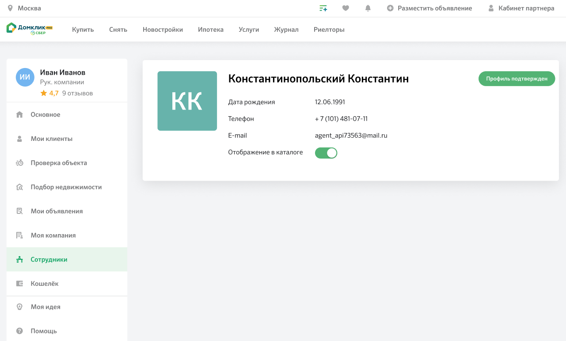Image resolution: width=566 pixels, height=341 pixels.
Task: Click the Рук. компании role text
Action: [x=62, y=82]
